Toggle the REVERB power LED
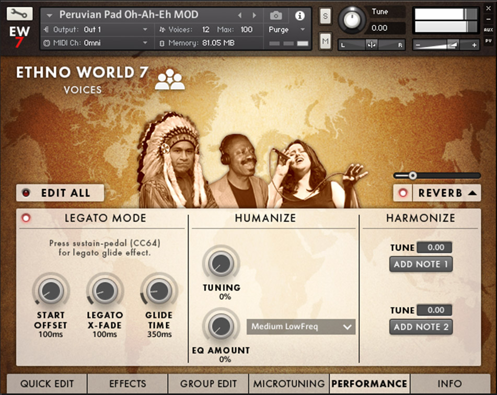Viewport: 497px width, 395px height. point(403,193)
